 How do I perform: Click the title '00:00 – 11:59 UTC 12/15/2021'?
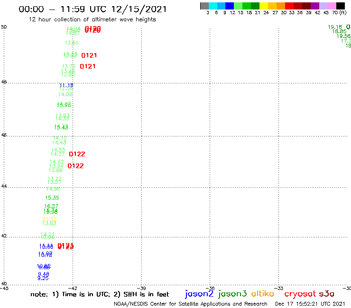click(92, 9)
